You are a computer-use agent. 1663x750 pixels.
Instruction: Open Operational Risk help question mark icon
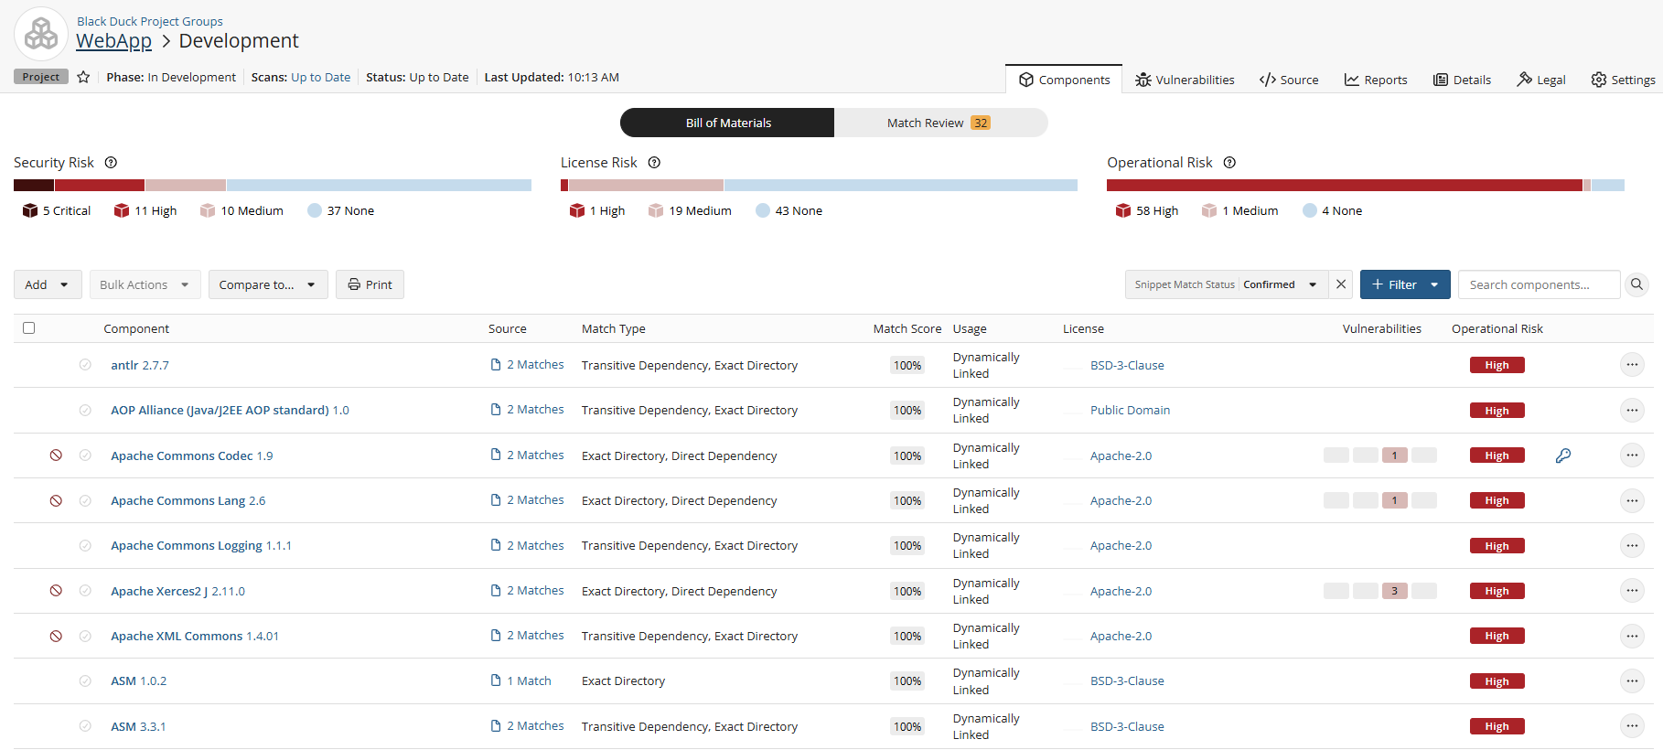point(1229,163)
